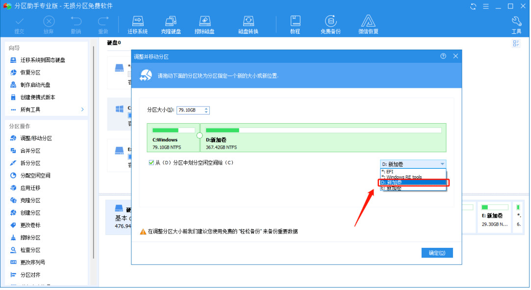The width and height of the screenshot is (531, 290).
Task: Select the 擦除磁盘 toolbar icon
Action: tap(204, 25)
